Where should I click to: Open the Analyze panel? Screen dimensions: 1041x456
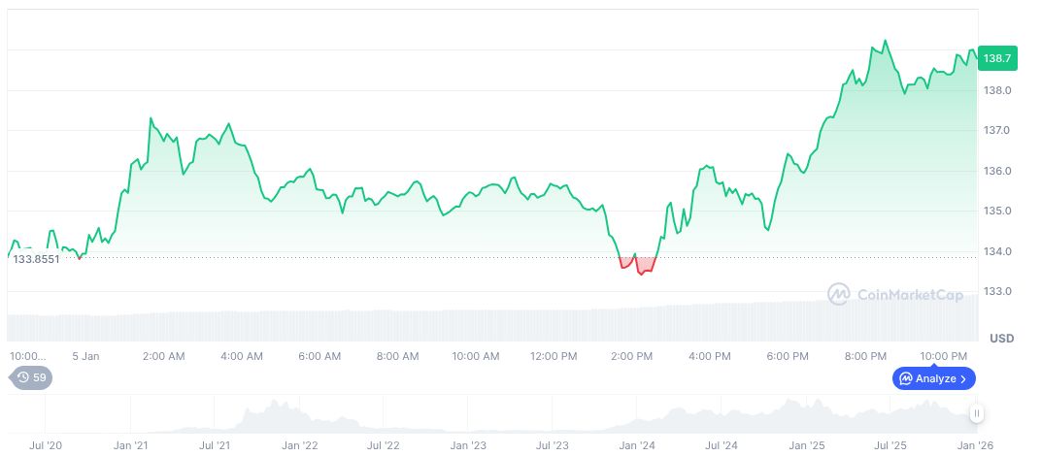pyautogui.click(x=934, y=378)
